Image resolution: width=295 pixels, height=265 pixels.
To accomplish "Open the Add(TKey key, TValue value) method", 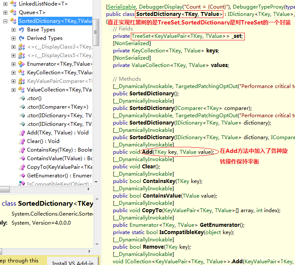I will [x=147, y=152].
